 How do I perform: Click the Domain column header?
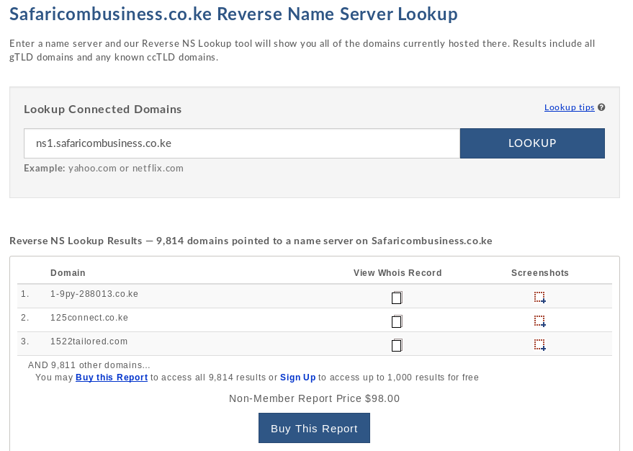point(68,273)
